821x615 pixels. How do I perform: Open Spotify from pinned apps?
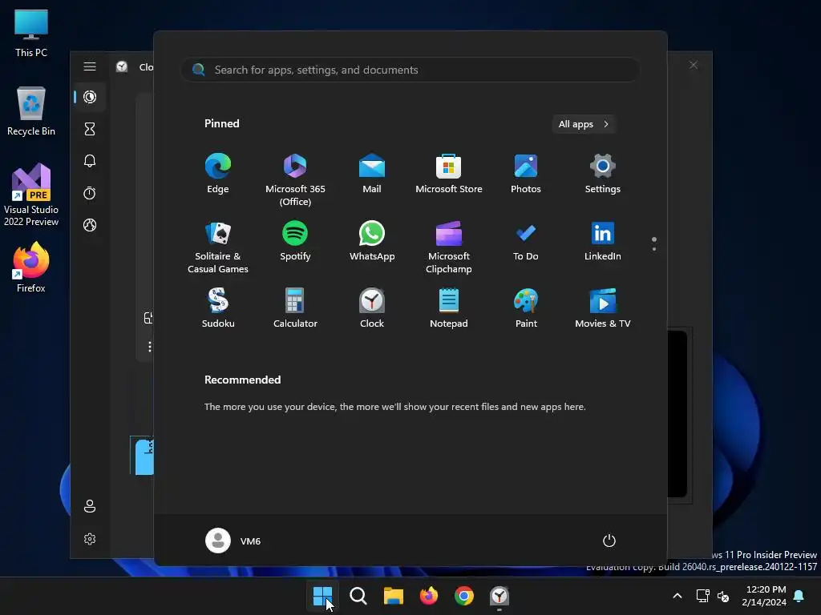pyautogui.click(x=295, y=242)
